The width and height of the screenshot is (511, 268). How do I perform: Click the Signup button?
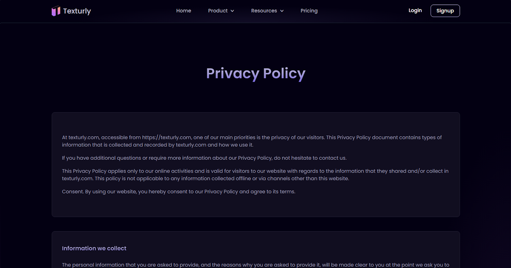[x=445, y=11]
